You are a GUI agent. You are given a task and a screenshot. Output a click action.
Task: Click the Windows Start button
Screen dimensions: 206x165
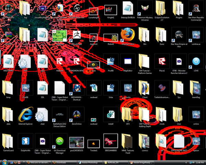coord(5,162)
